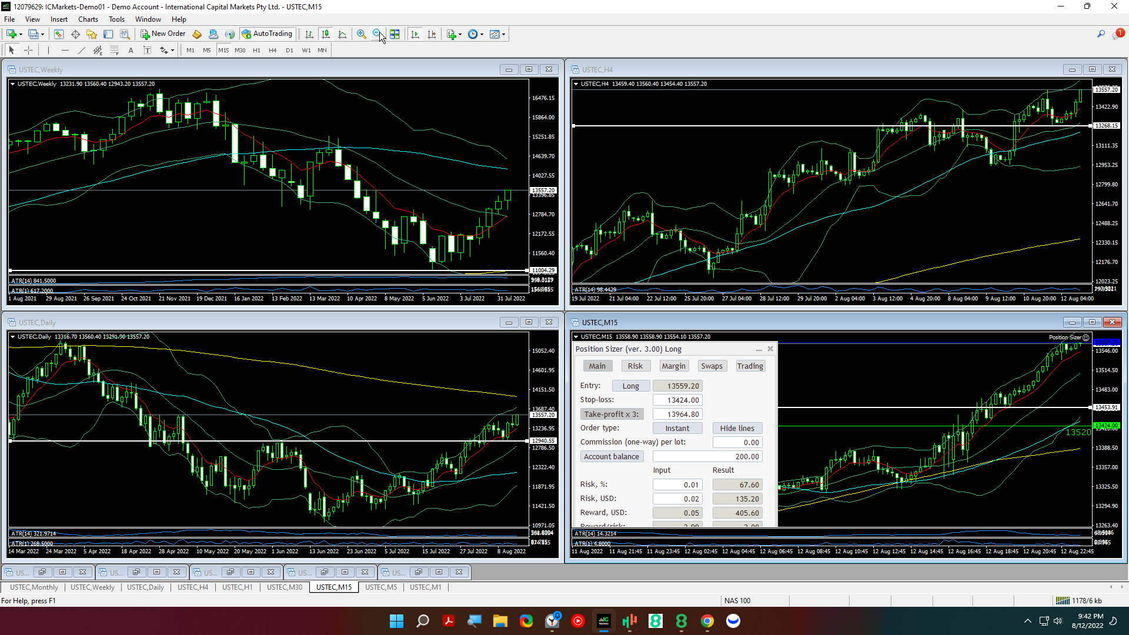Switch to USTEC,H1 chart tab
This screenshot has height=635, width=1129.
click(237, 587)
